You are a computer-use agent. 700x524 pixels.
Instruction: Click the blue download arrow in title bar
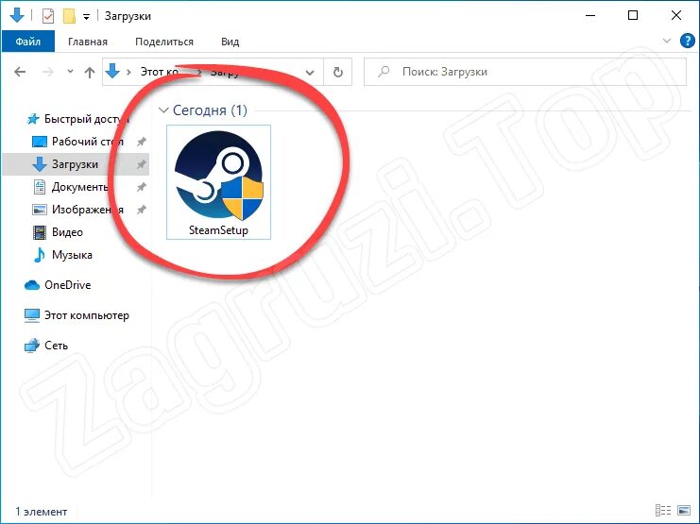(x=17, y=16)
